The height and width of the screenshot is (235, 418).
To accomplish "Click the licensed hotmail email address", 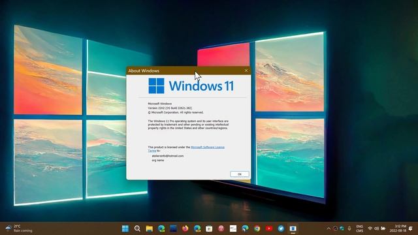I will tap(168, 156).
